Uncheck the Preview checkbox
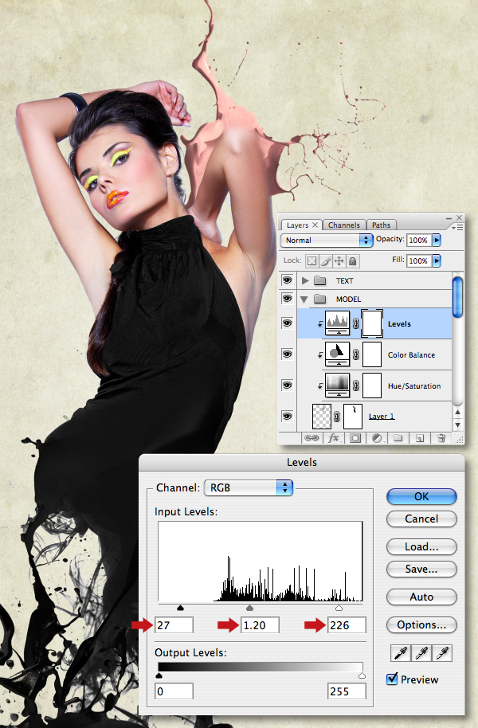This screenshot has width=478, height=728. coord(392,679)
